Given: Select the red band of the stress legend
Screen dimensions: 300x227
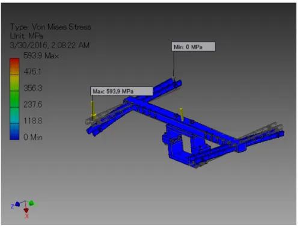Looking at the screenshot, I should coord(14,66).
